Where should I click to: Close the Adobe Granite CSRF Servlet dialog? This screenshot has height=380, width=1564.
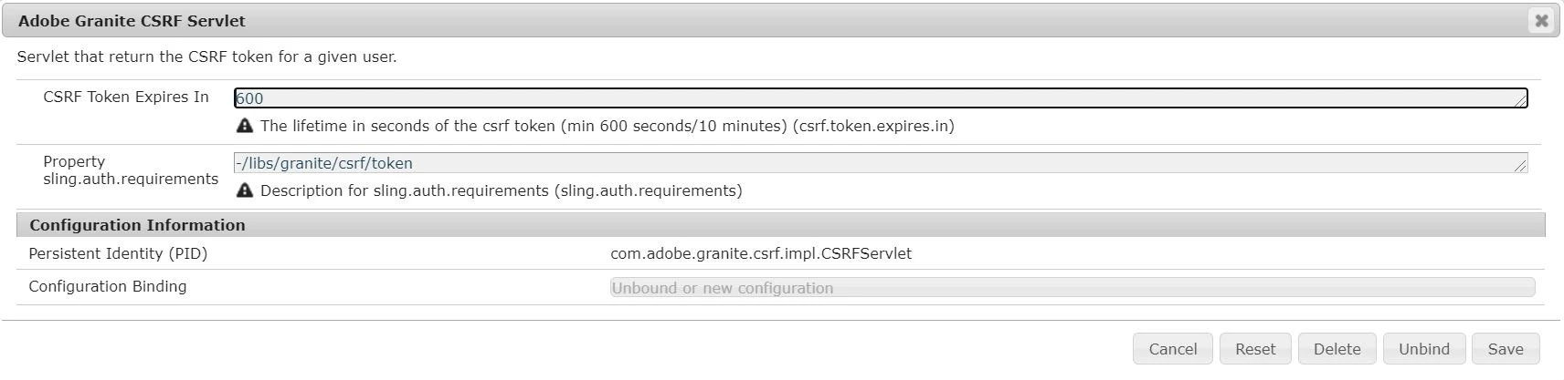click(x=1541, y=20)
